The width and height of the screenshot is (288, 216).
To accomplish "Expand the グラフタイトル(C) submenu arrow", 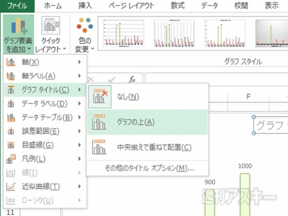I will pyautogui.click(x=80, y=90).
